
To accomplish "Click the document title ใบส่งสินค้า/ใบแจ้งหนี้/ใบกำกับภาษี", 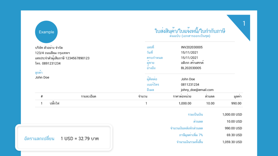I will 190,31.
